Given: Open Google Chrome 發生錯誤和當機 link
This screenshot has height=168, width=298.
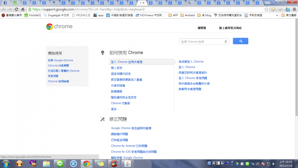Looking at the screenshot, I should point(131,128).
